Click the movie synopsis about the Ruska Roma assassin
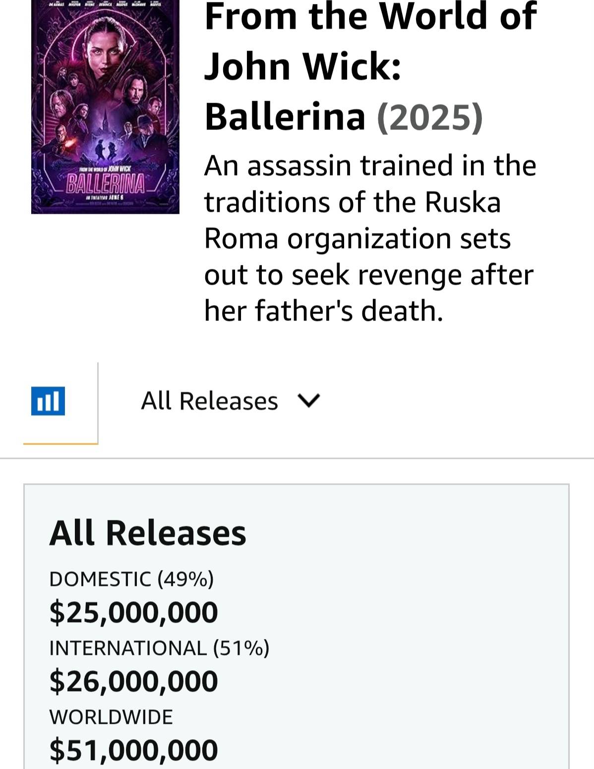The width and height of the screenshot is (594, 769). point(370,238)
